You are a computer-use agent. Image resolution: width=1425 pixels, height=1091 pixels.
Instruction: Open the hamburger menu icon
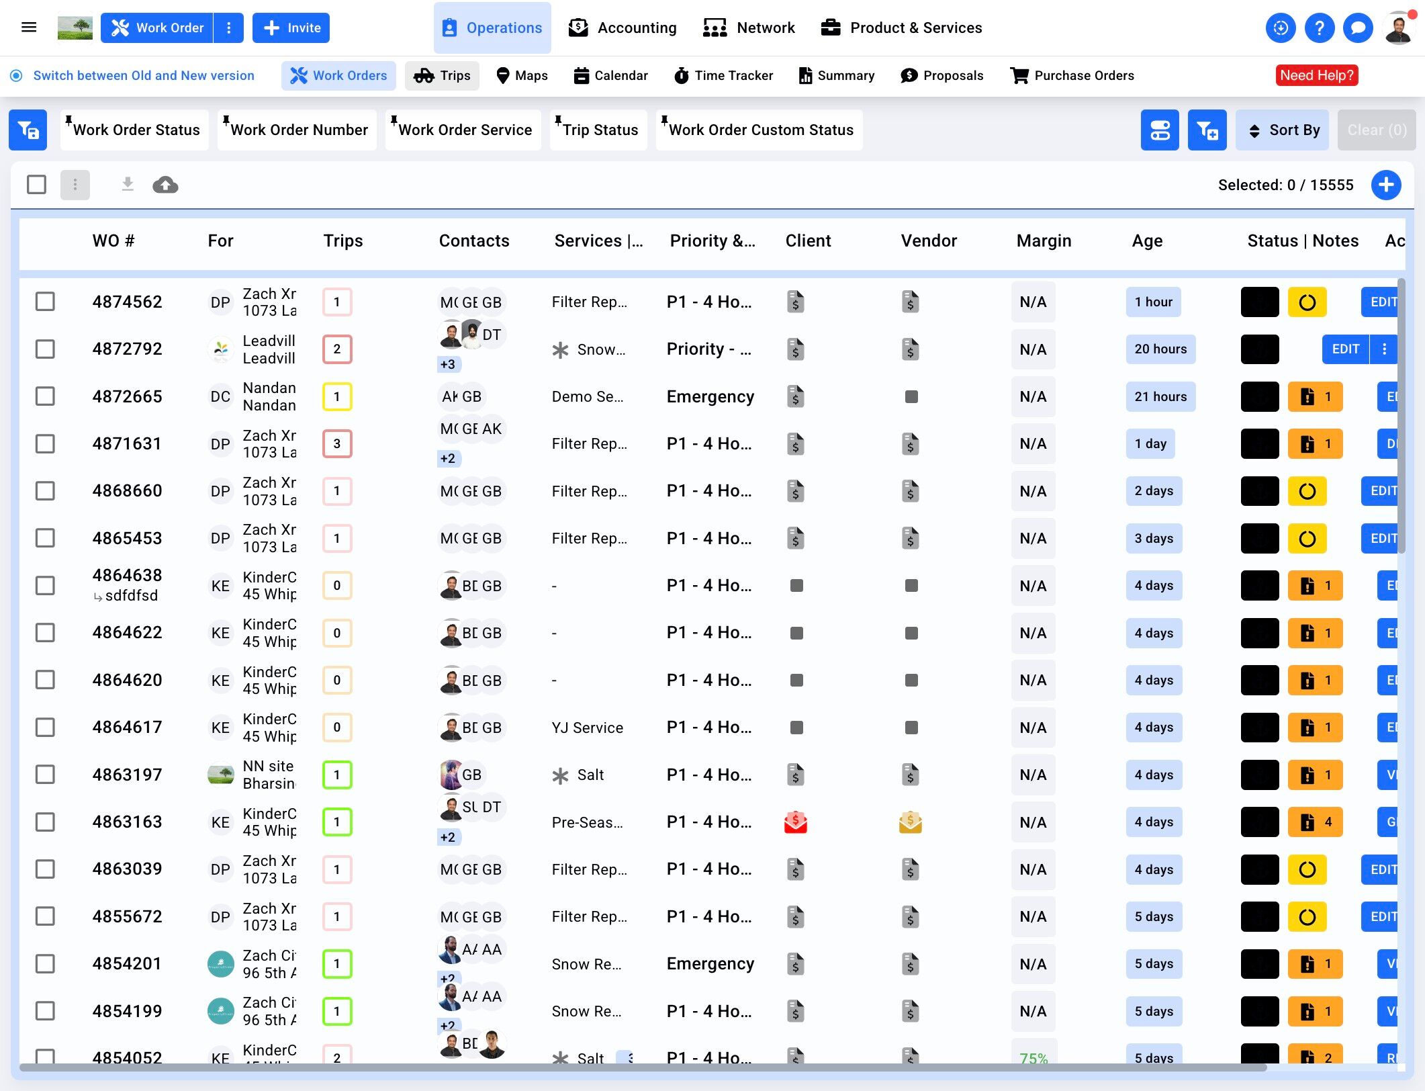click(29, 28)
